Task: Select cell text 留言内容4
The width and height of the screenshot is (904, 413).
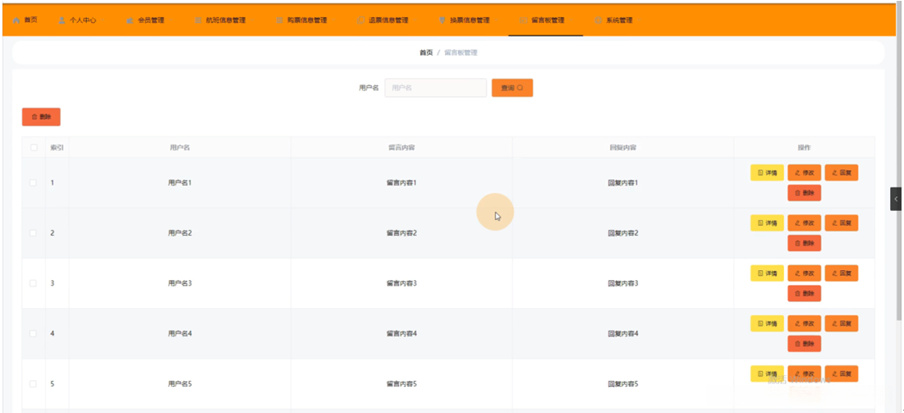Action: click(402, 333)
